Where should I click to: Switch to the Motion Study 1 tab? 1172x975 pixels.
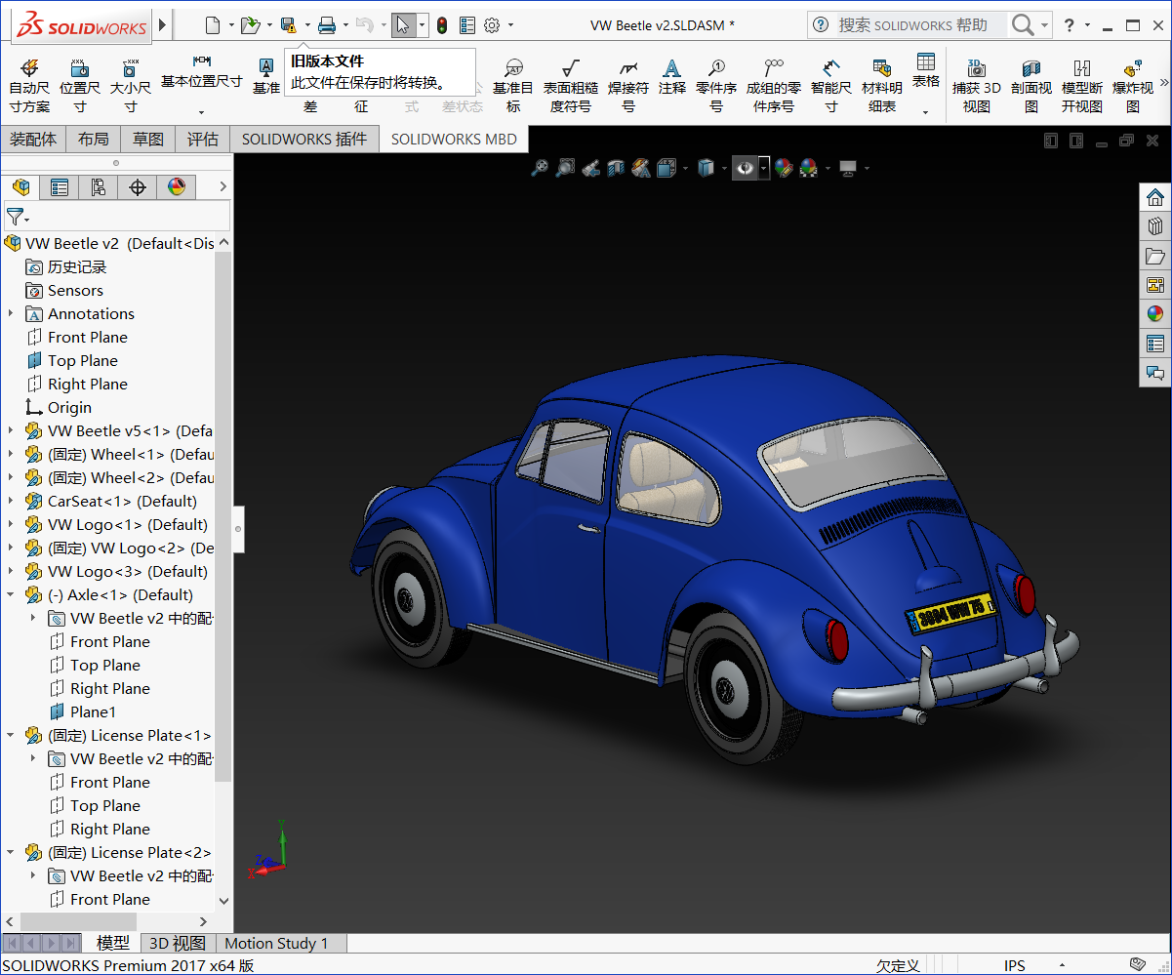pos(276,943)
